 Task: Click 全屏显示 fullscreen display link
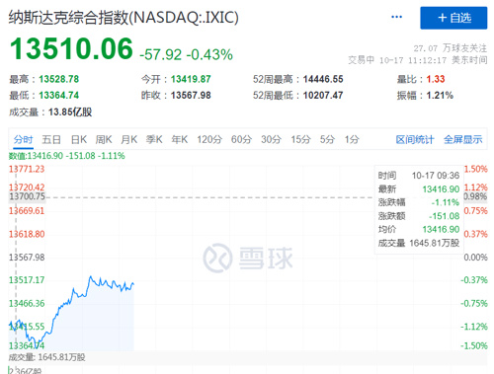point(462,139)
